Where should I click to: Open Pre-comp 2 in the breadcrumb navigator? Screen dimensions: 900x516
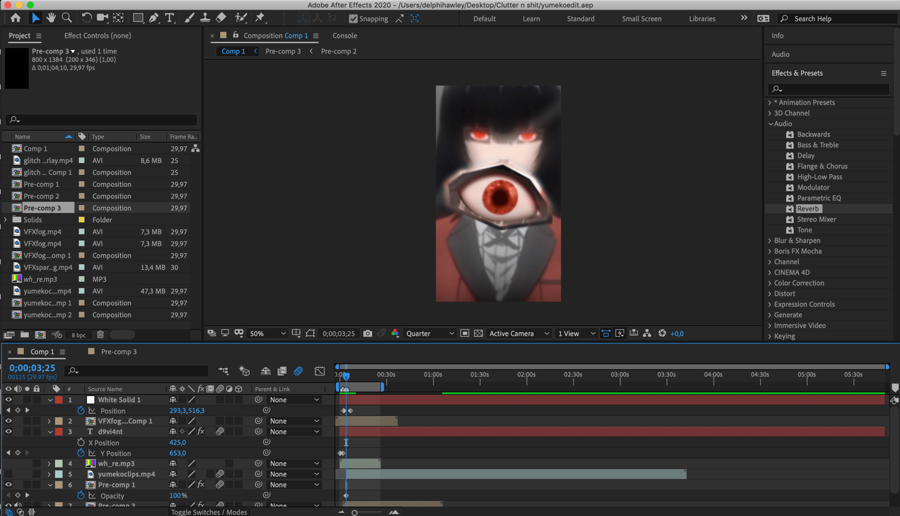[x=338, y=51]
